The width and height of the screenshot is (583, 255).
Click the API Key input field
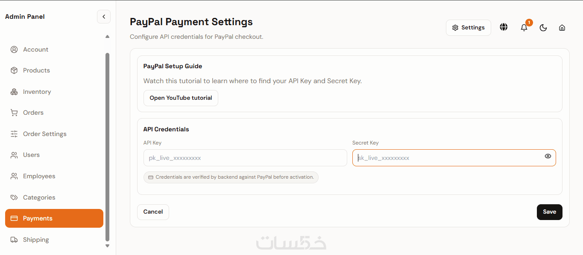(245, 158)
